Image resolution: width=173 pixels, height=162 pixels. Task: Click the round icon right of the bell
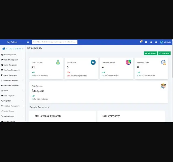tap(146, 42)
